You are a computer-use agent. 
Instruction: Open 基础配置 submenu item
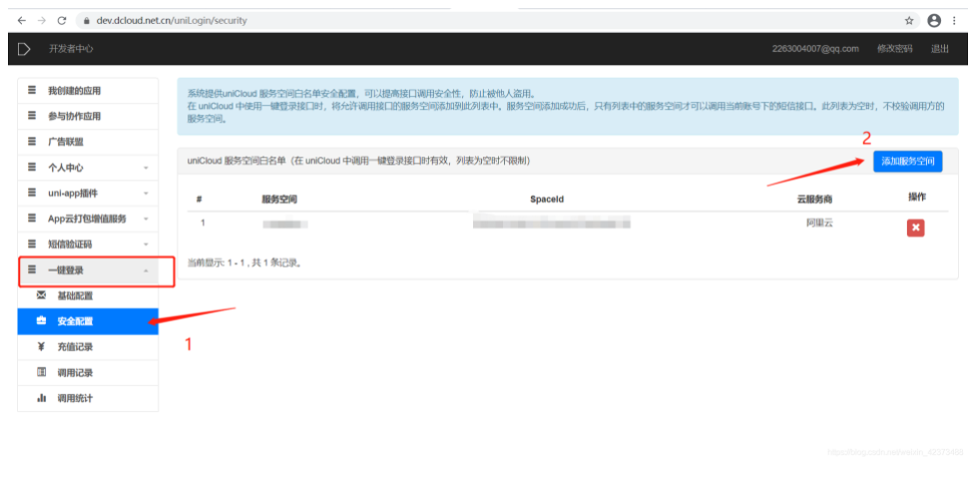pyautogui.click(x=89, y=296)
